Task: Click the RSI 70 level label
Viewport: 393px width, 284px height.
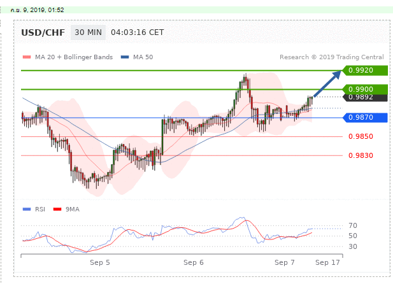Action: click(353, 225)
